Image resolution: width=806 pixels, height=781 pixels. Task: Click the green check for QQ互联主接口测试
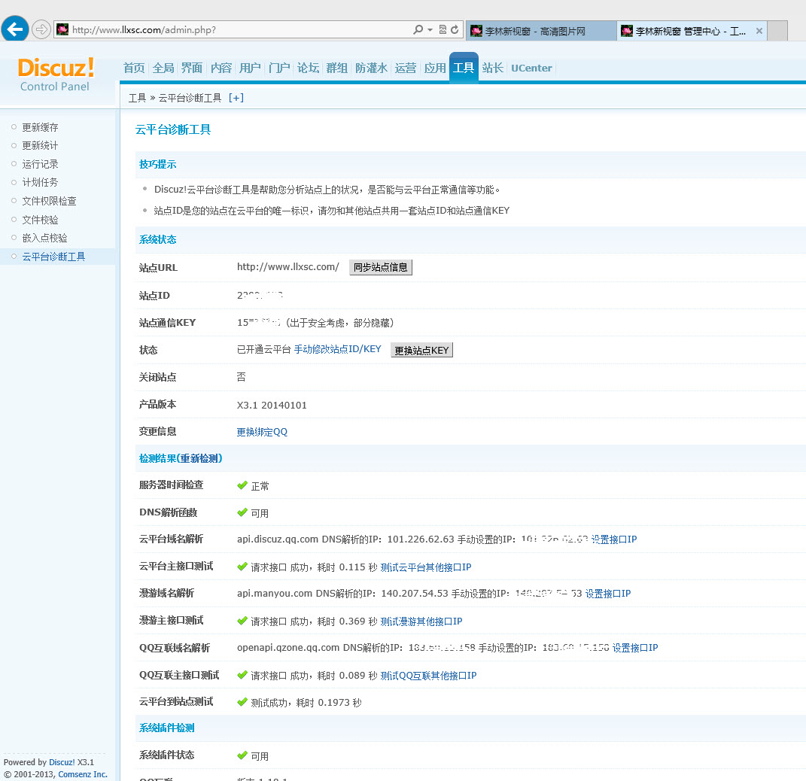pos(242,675)
